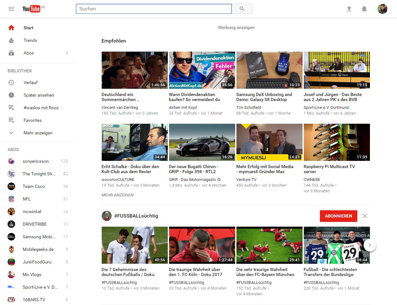This screenshot has width=397, height=305.
Task: Open the account avatar menu
Action: (x=383, y=9)
